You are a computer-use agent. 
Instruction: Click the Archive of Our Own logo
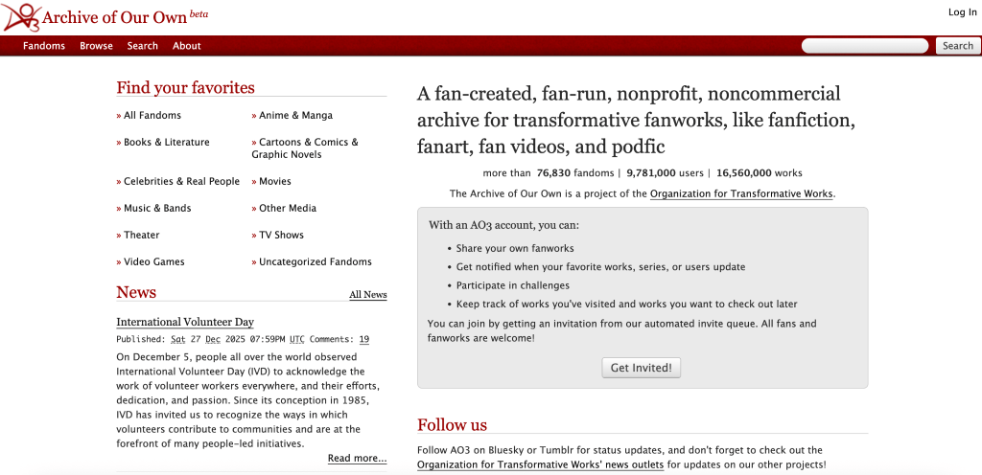coord(105,16)
